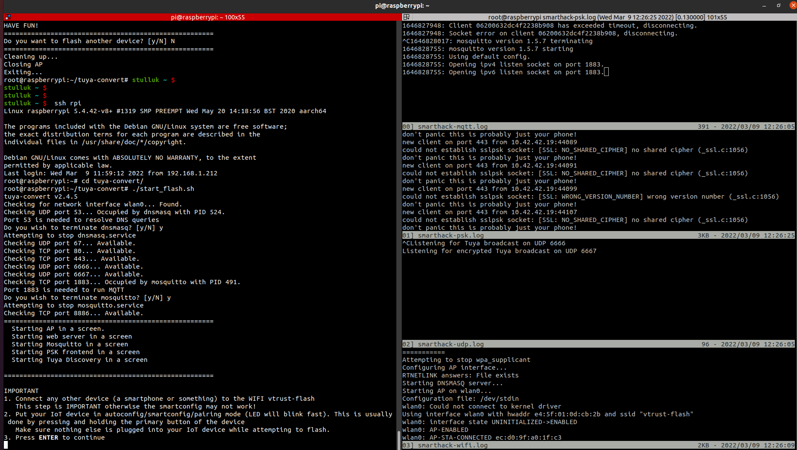Click the left pane scrollbar thumb
Screen dimensions: 797x450
pos(398,440)
